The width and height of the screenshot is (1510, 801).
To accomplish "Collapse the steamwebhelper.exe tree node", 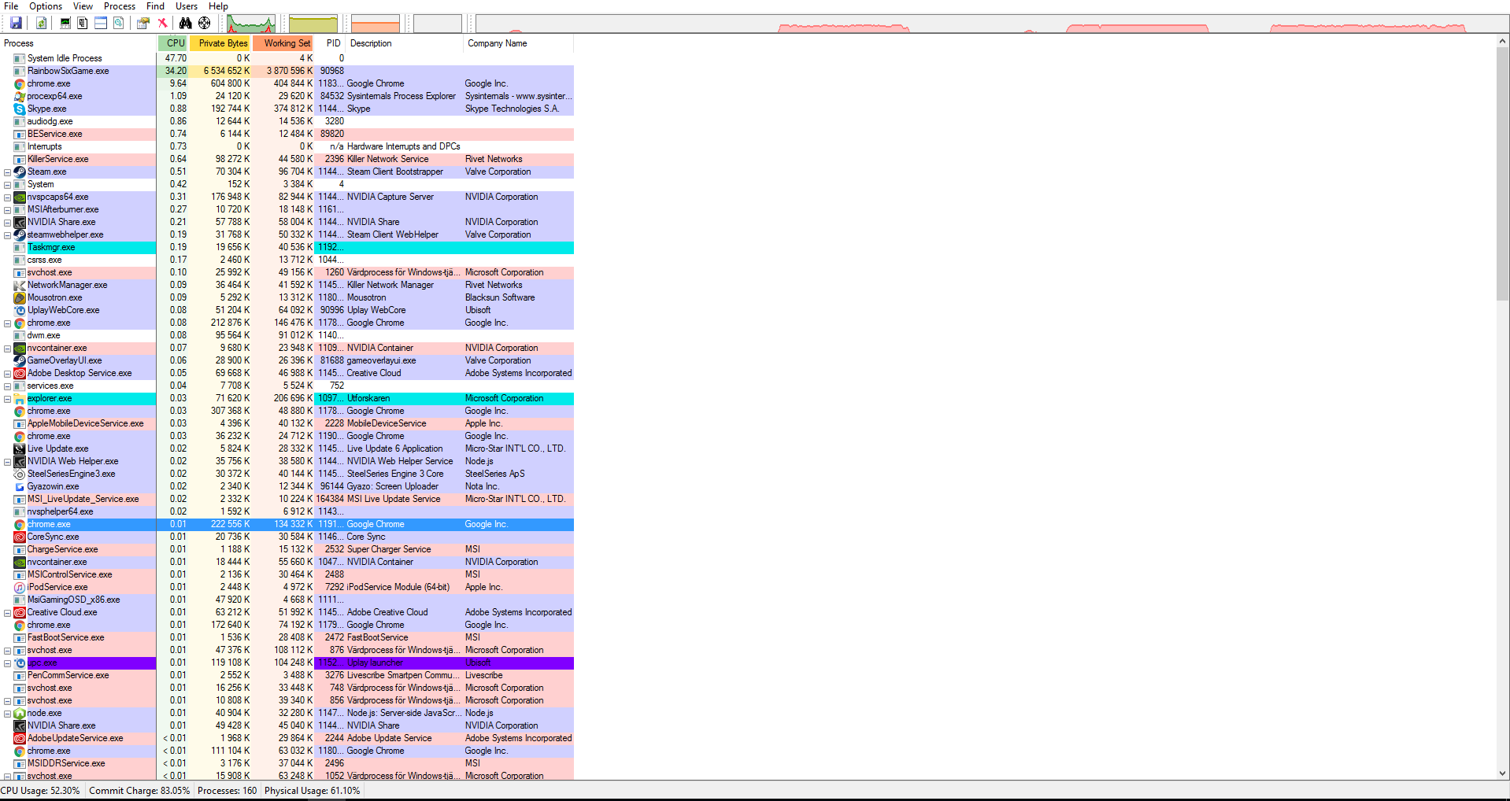I will point(7,235).
